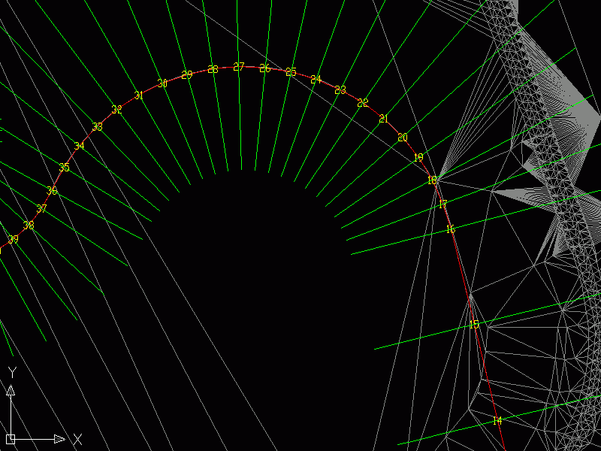Click the X axis label of UCS icon

78,439
